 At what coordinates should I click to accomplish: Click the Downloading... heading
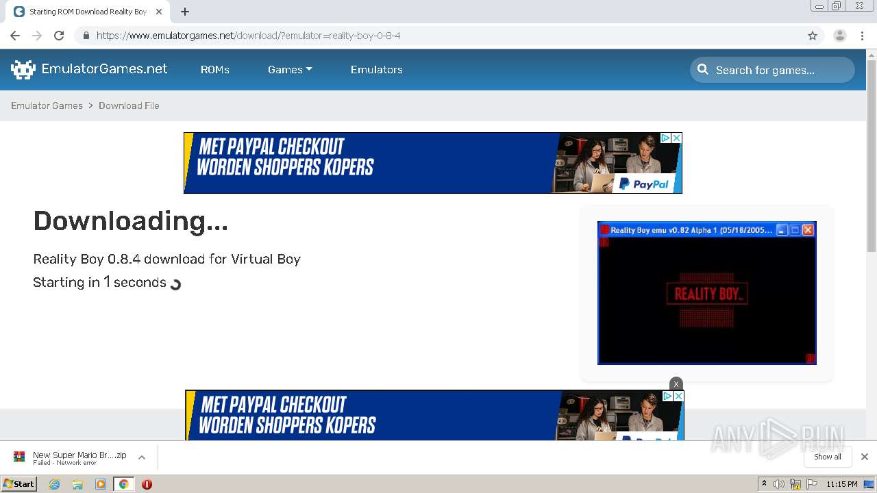click(x=130, y=221)
